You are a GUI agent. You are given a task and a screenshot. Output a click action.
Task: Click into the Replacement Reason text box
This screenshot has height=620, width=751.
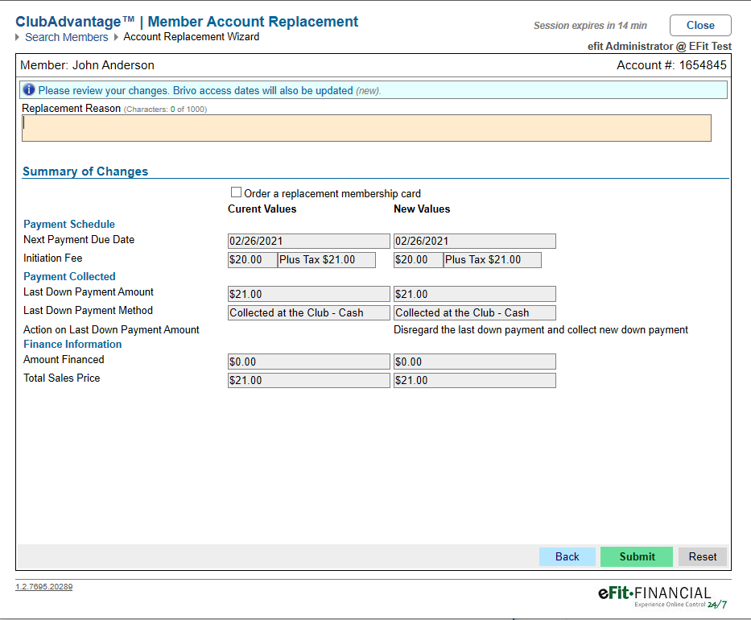(366, 128)
